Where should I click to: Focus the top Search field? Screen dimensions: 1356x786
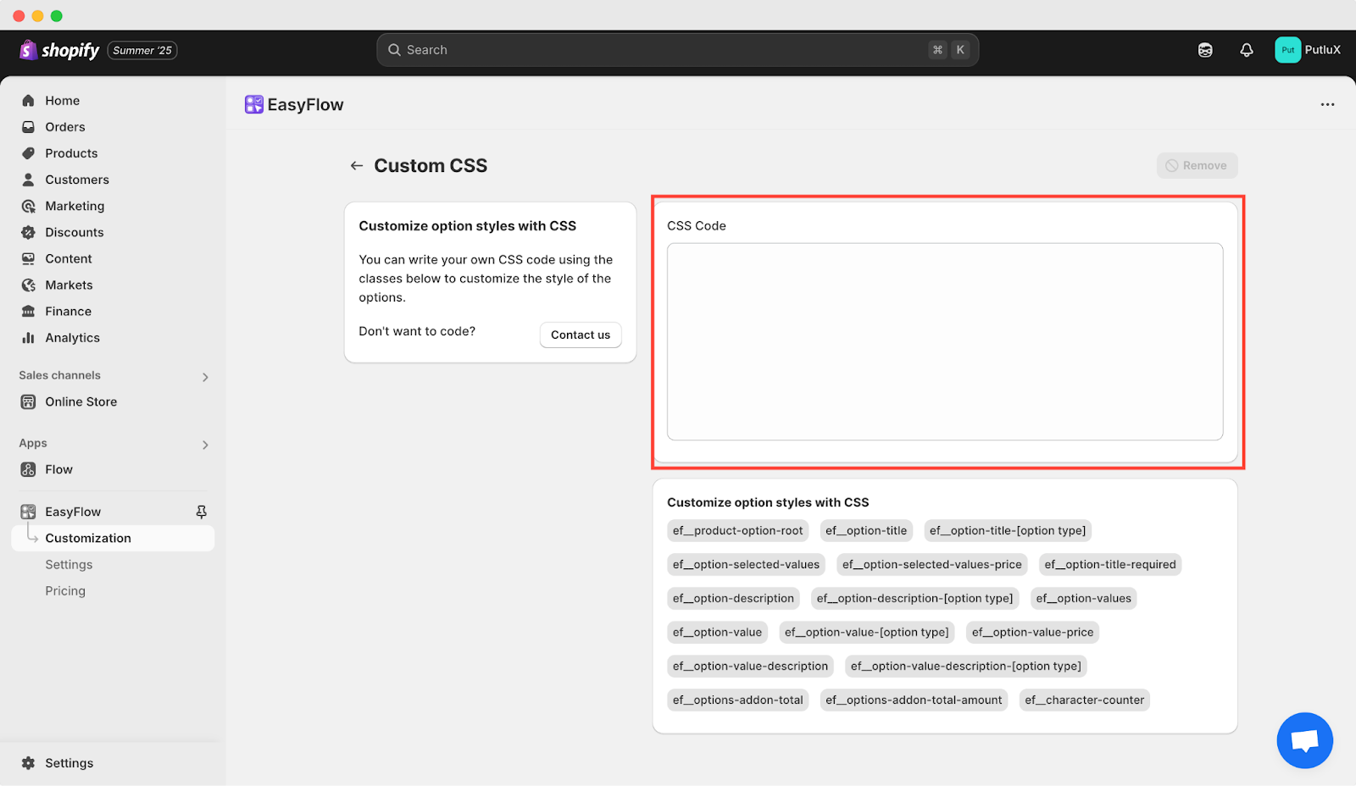pos(678,50)
